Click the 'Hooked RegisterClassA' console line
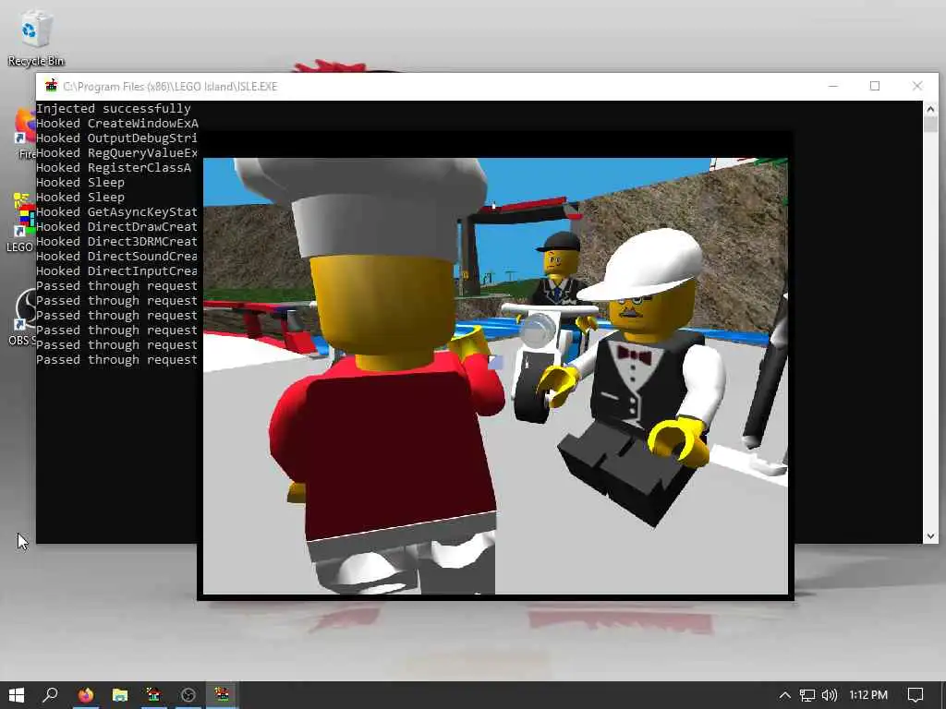 coord(114,168)
